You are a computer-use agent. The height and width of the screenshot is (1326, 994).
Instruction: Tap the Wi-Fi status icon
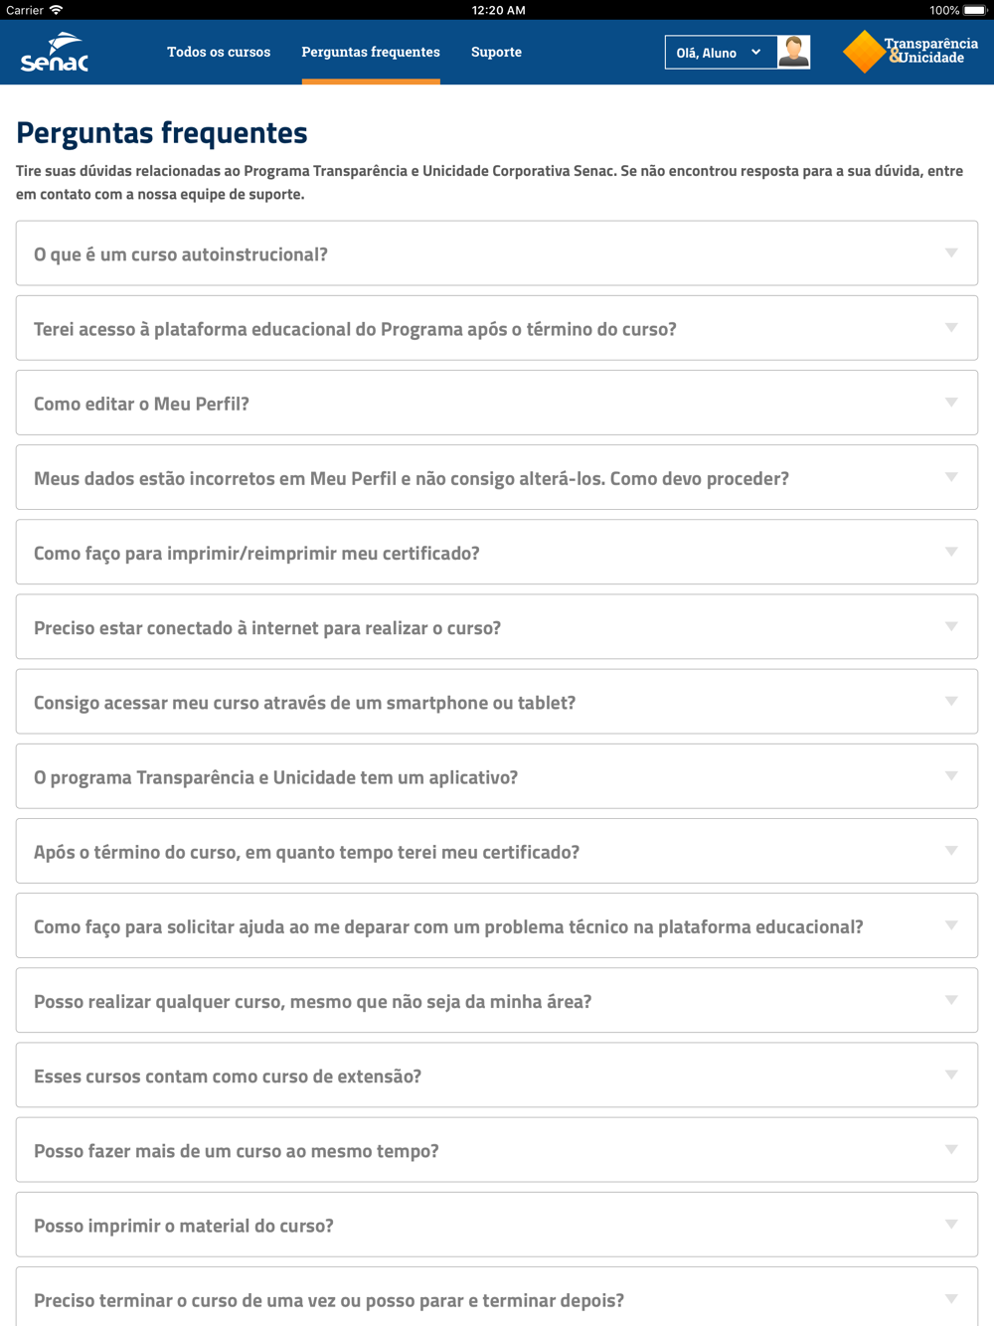point(57,10)
